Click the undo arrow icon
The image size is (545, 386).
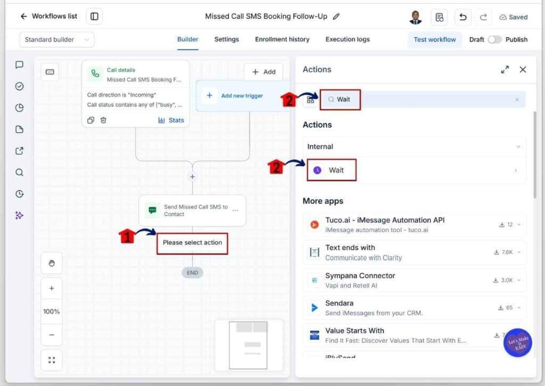coord(463,17)
